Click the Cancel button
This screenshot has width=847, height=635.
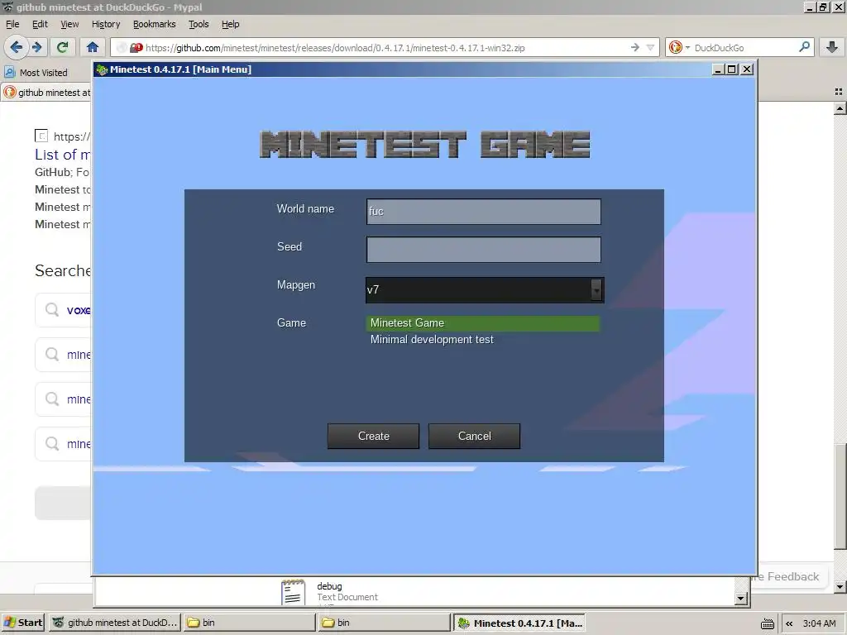[x=474, y=436]
